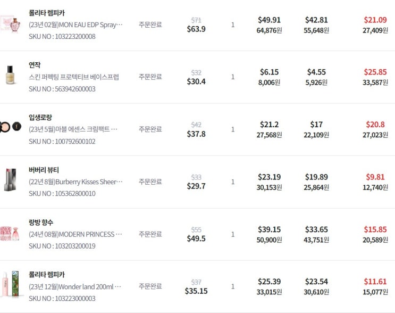This screenshot has height=313, width=395.
Task: Click the 스킨 퍼펙팅 프로텍티브 베이스프렙 product name
Action: [x=74, y=77]
